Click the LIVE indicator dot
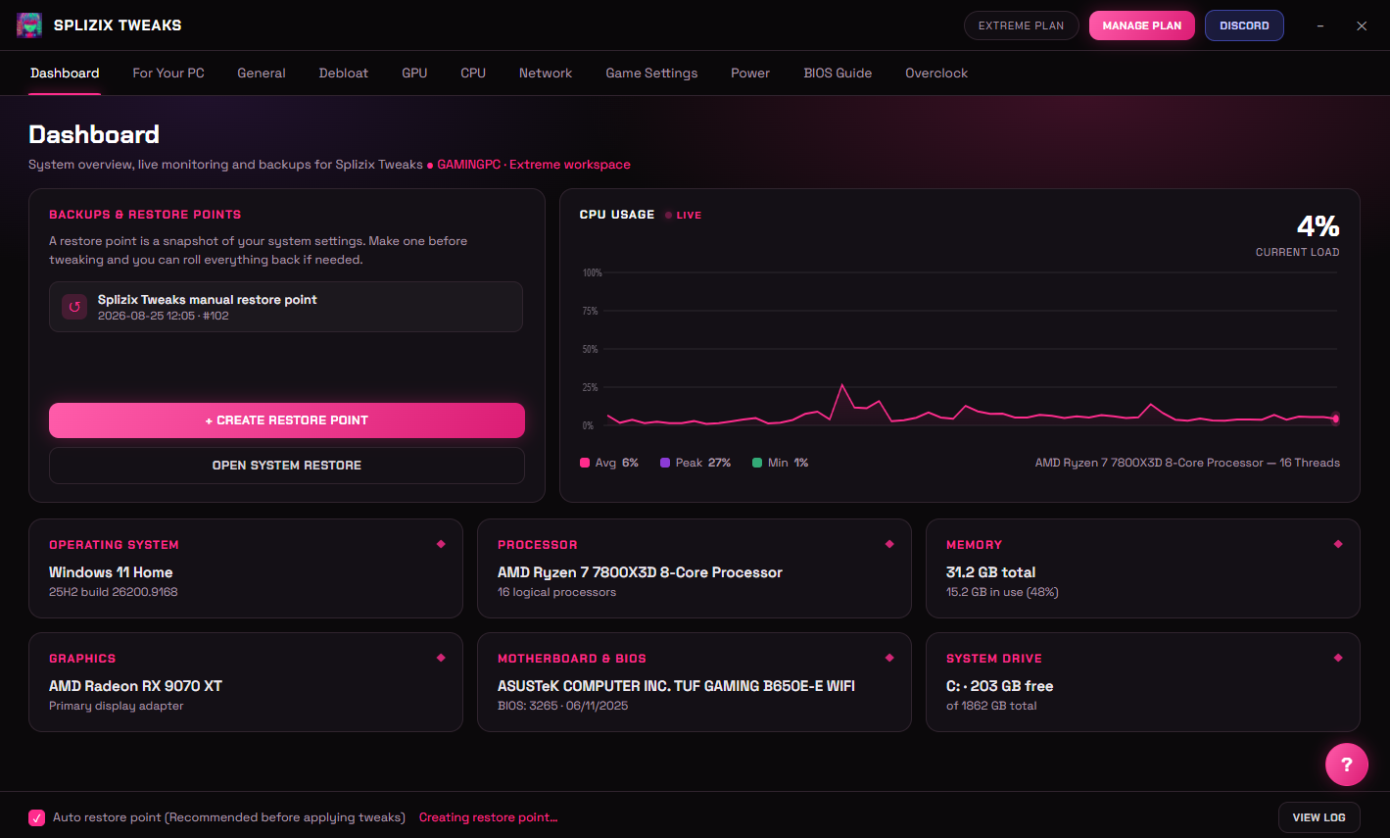This screenshot has height=838, width=1390. (669, 215)
